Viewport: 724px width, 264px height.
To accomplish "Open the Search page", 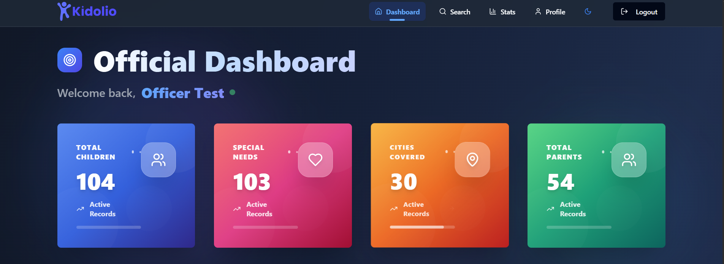I will coord(455,12).
